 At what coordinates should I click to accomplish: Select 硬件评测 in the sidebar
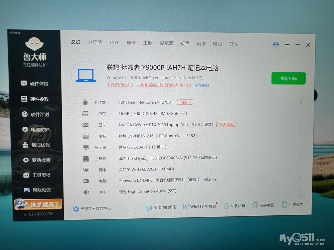[36, 114]
